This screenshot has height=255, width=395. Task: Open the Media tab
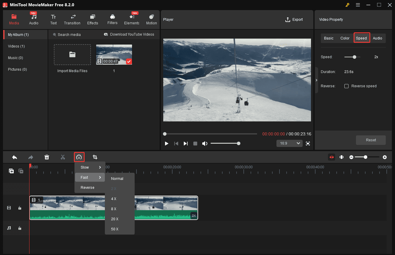pos(14,20)
